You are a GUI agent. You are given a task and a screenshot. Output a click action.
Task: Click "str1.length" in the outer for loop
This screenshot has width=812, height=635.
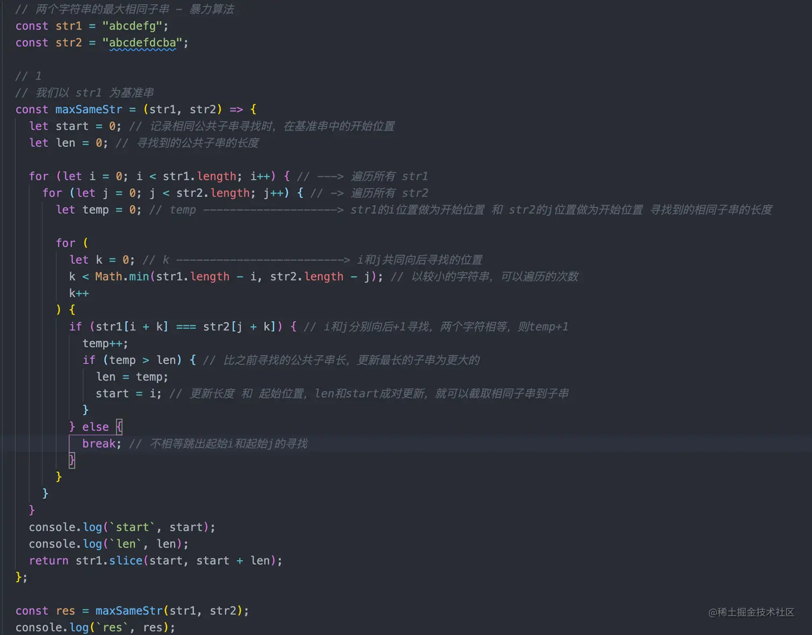(x=199, y=176)
